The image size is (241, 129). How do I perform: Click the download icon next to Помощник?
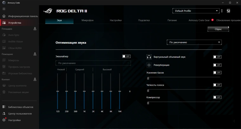pyautogui.click(x=35, y=54)
